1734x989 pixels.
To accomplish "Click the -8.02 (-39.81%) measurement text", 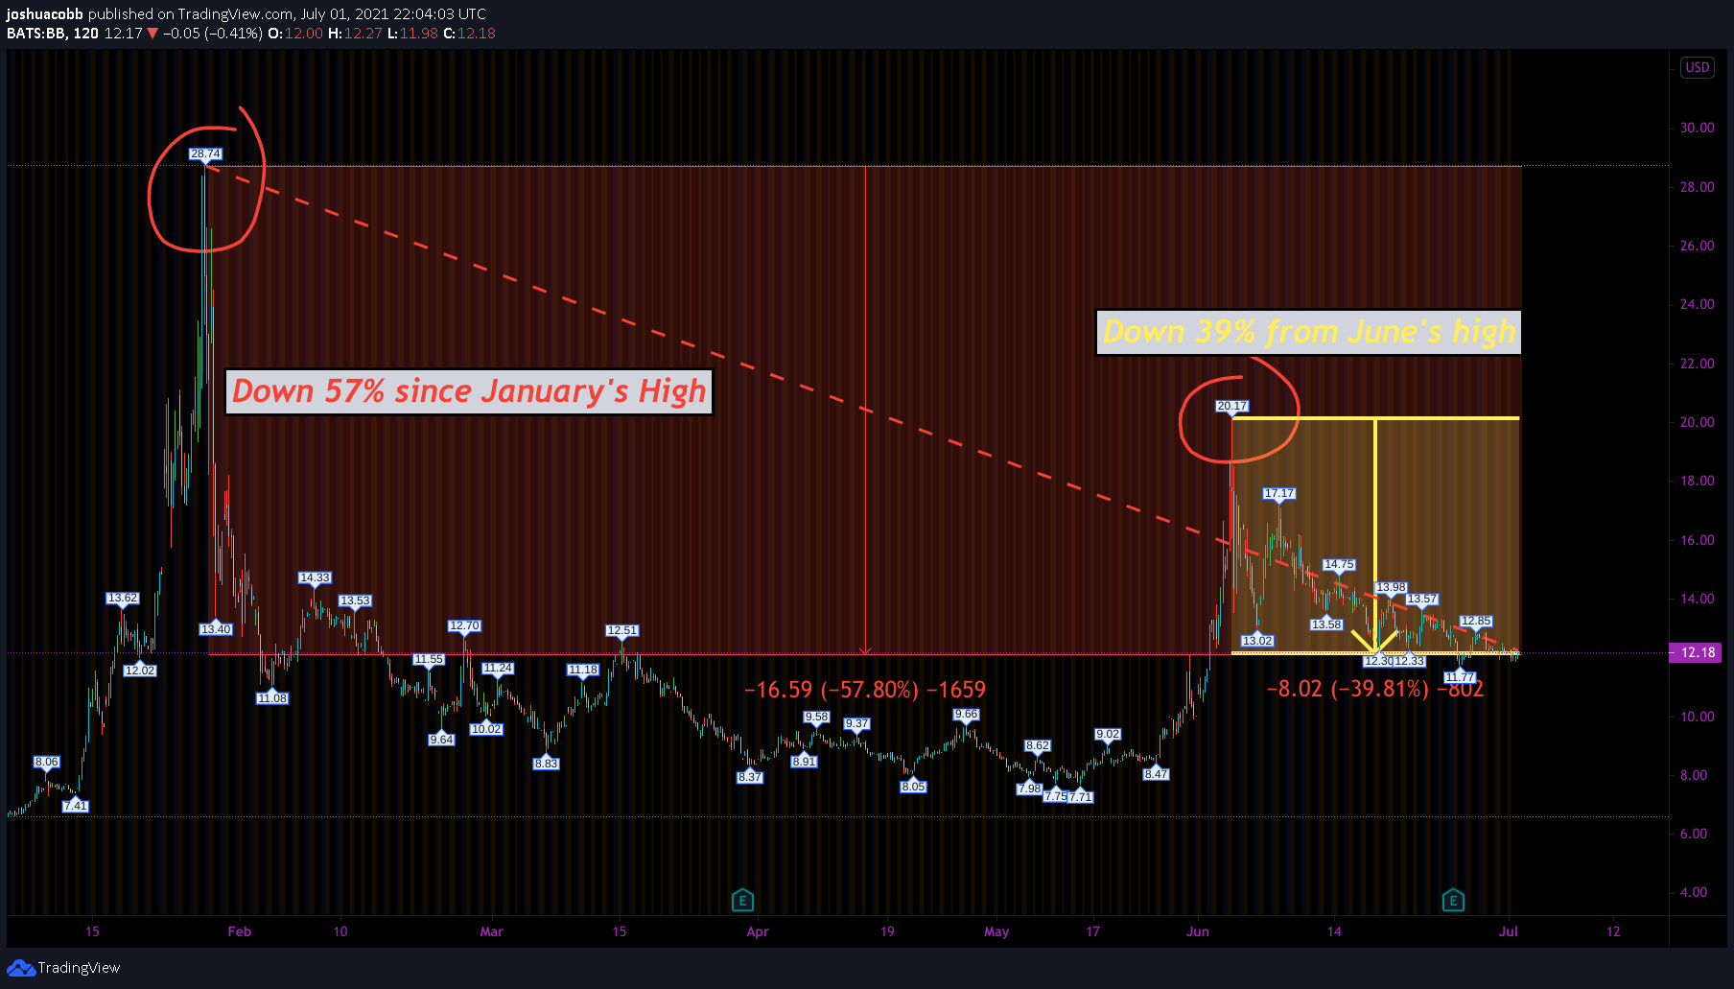I will pyautogui.click(x=1375, y=689).
